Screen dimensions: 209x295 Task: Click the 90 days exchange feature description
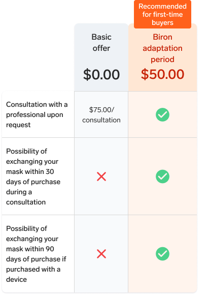point(36,254)
